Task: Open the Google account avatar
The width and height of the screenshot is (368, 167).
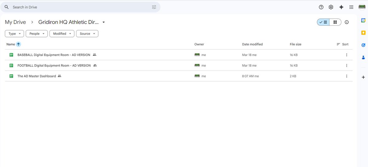Action: pyautogui.click(x=362, y=7)
